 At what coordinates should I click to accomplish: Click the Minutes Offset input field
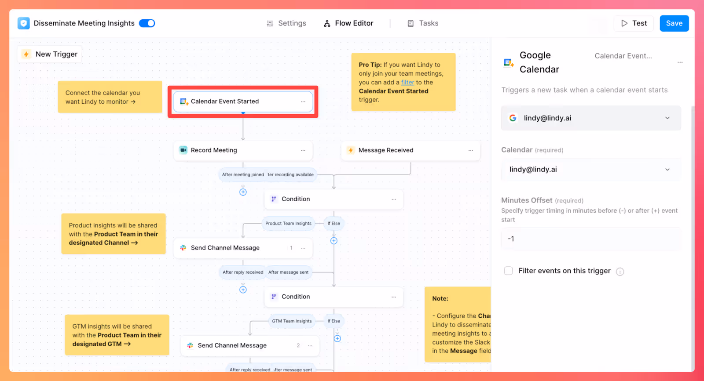click(591, 239)
